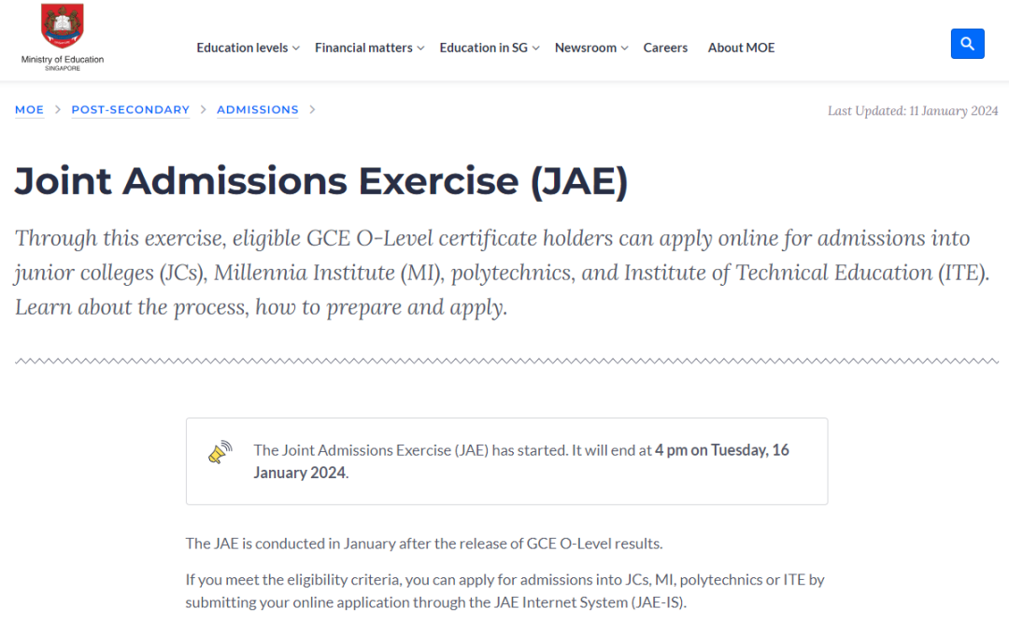The height and width of the screenshot is (637, 1009).
Task: Click the chevron after MOE breadcrumb
Action: tap(58, 109)
